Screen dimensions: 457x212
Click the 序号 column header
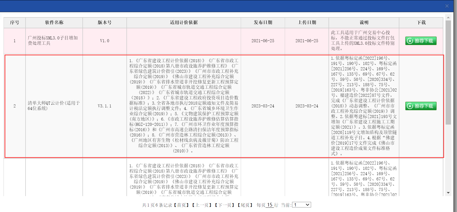click(15, 22)
